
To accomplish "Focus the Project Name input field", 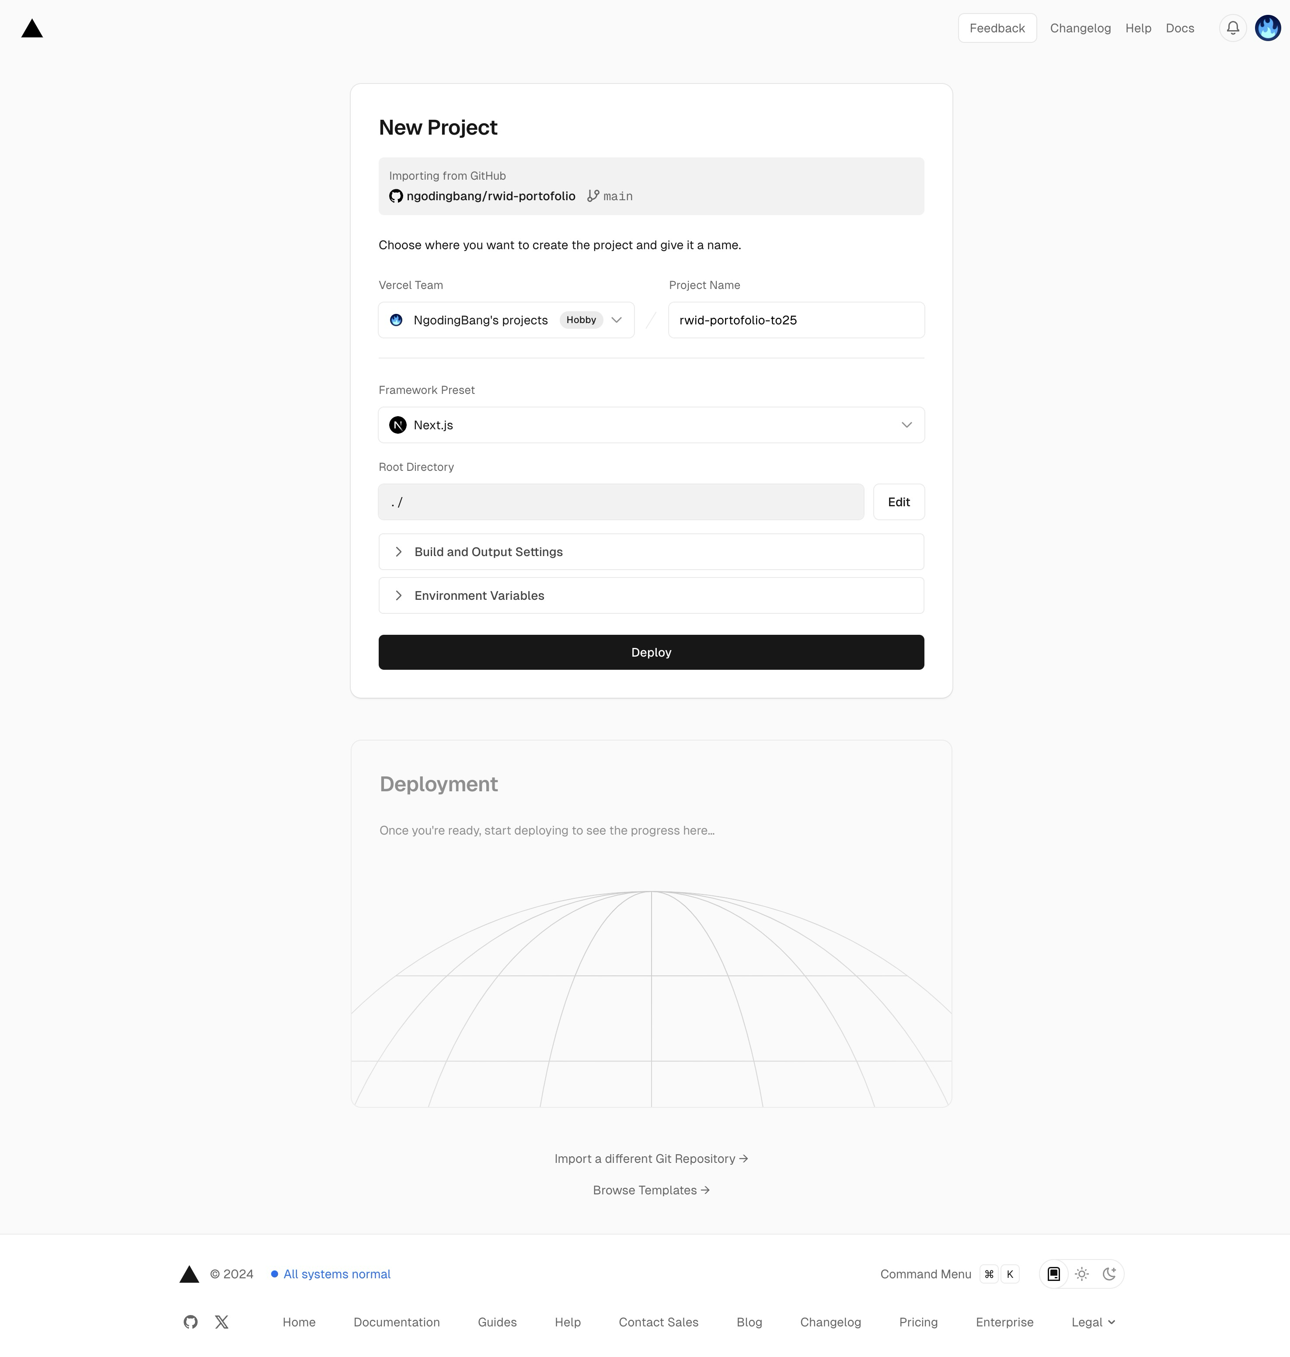I will (796, 320).
